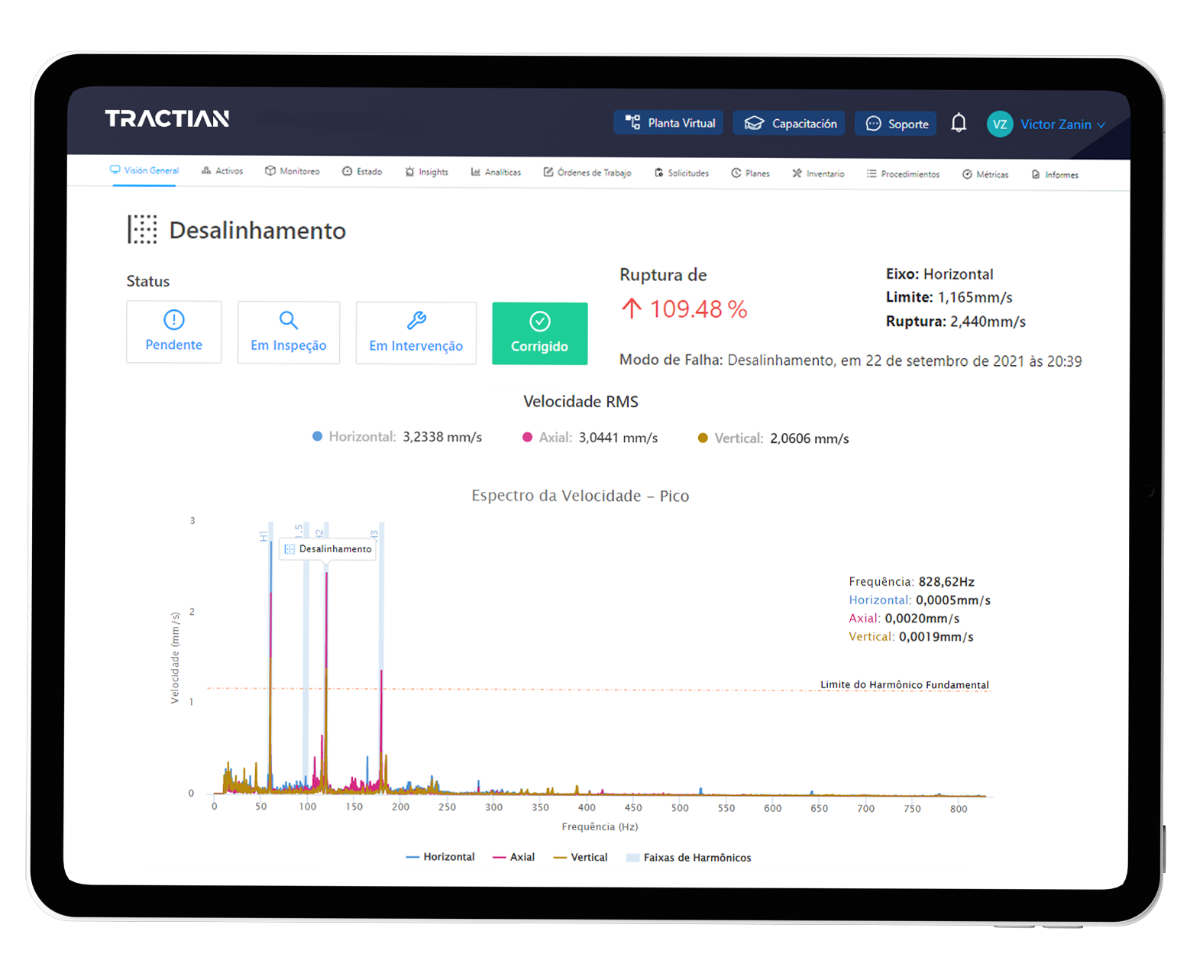Open the Insights tab

427,172
